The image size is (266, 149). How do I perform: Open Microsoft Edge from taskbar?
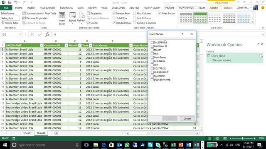tap(103, 145)
